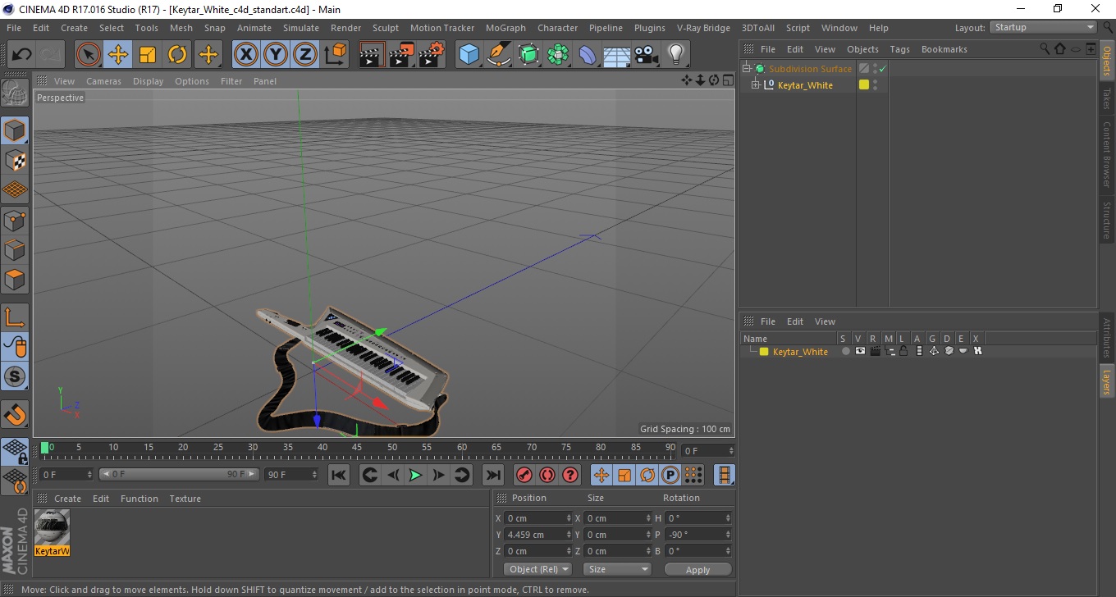Toggle coordinate system icon

[x=335, y=55]
